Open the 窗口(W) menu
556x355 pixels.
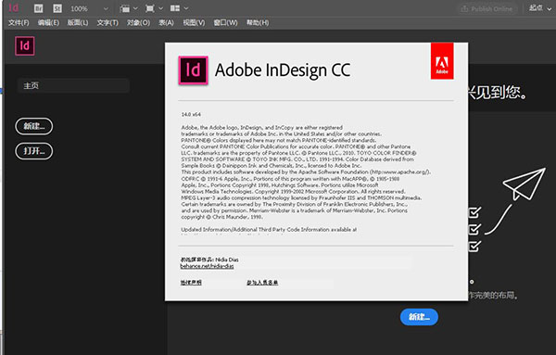[x=225, y=22]
